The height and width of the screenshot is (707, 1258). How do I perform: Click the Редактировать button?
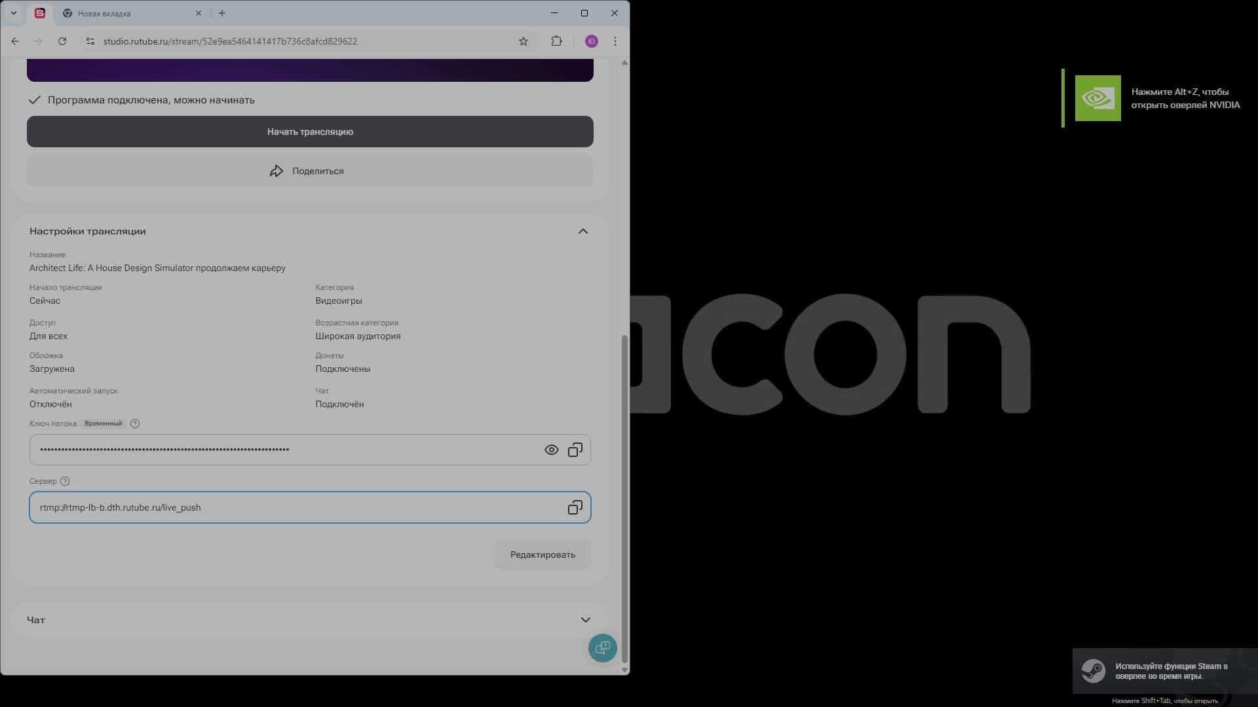[x=543, y=554]
